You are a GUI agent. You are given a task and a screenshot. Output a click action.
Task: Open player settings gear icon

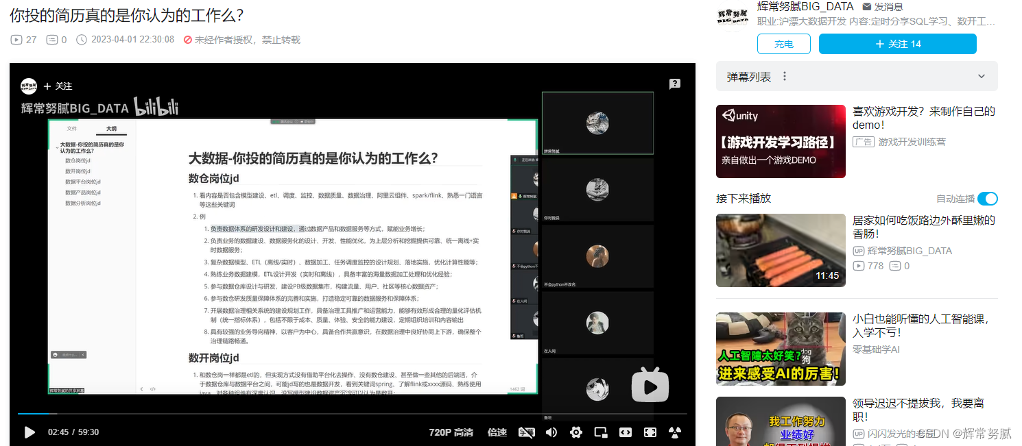pos(576,432)
